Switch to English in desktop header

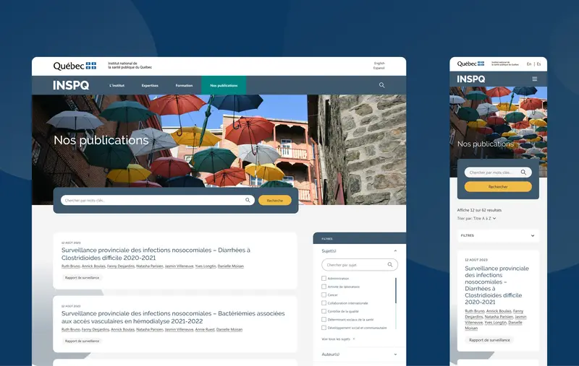pyautogui.click(x=379, y=64)
